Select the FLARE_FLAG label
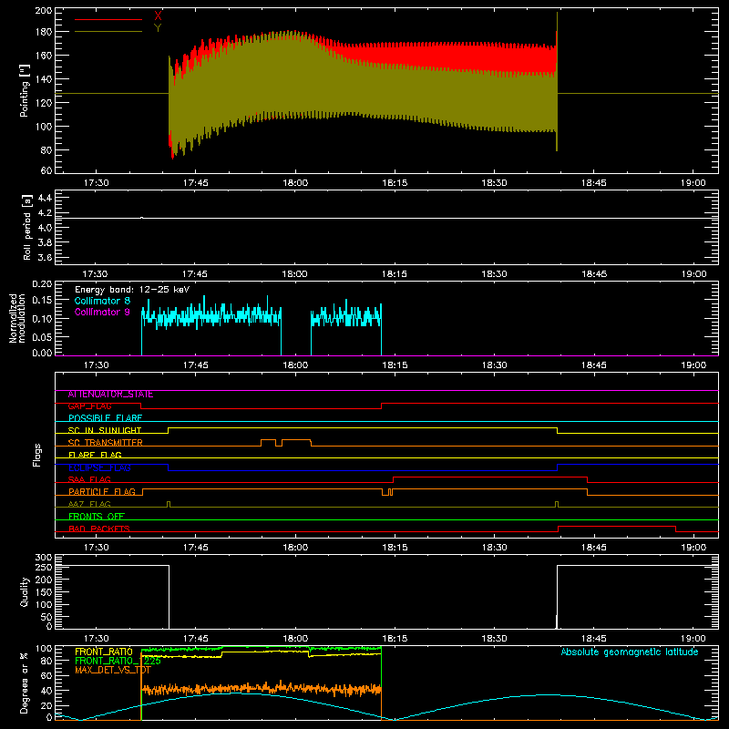Viewport: 729px width, 729px height. tap(95, 455)
